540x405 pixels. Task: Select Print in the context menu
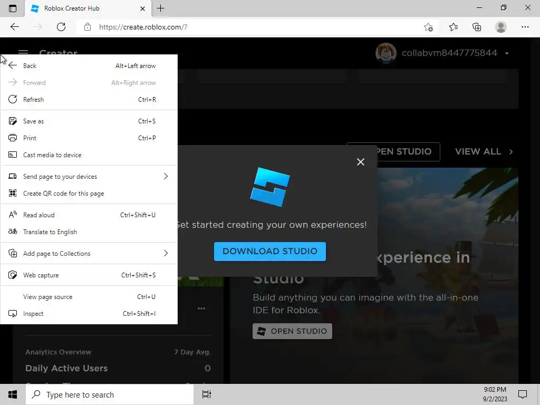pos(89,138)
